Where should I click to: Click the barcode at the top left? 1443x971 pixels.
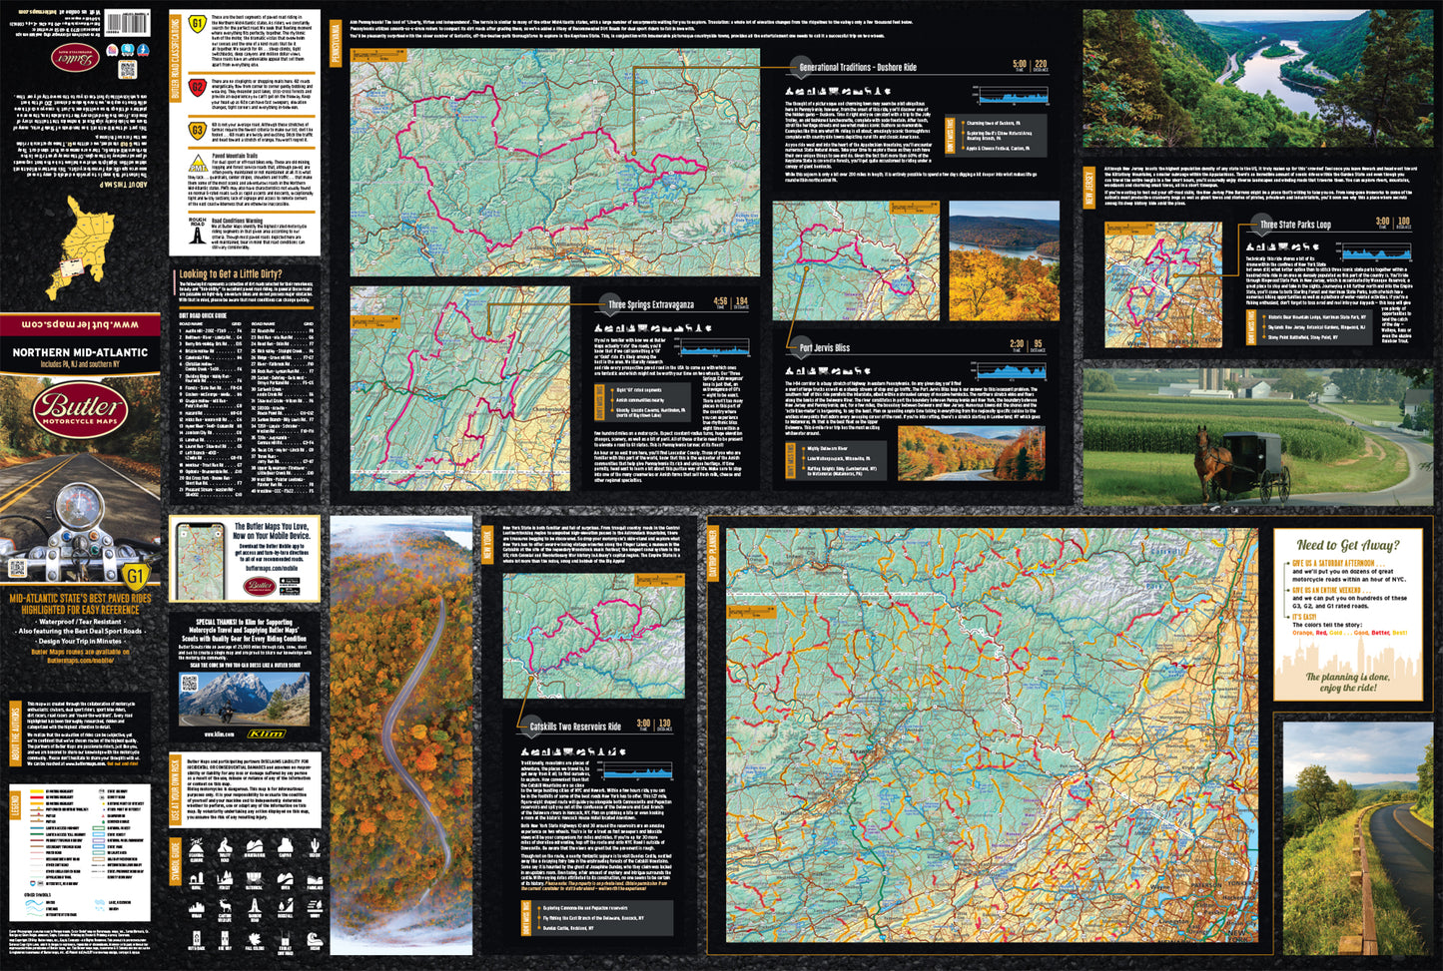(128, 22)
